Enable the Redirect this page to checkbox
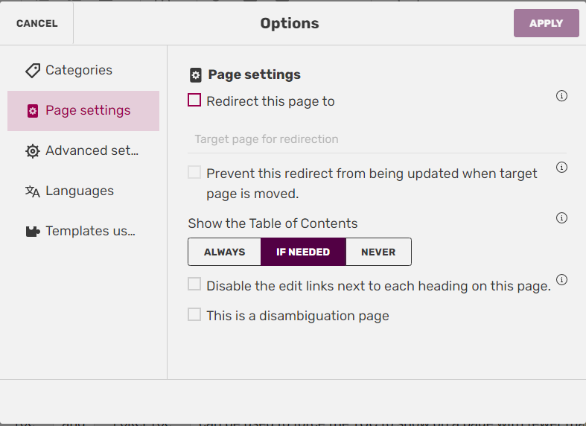Viewport: 586px width, 426px height. pos(194,100)
